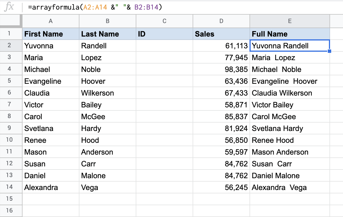Select column E header
Viewport: 343px width, 217px height.
tap(290, 21)
